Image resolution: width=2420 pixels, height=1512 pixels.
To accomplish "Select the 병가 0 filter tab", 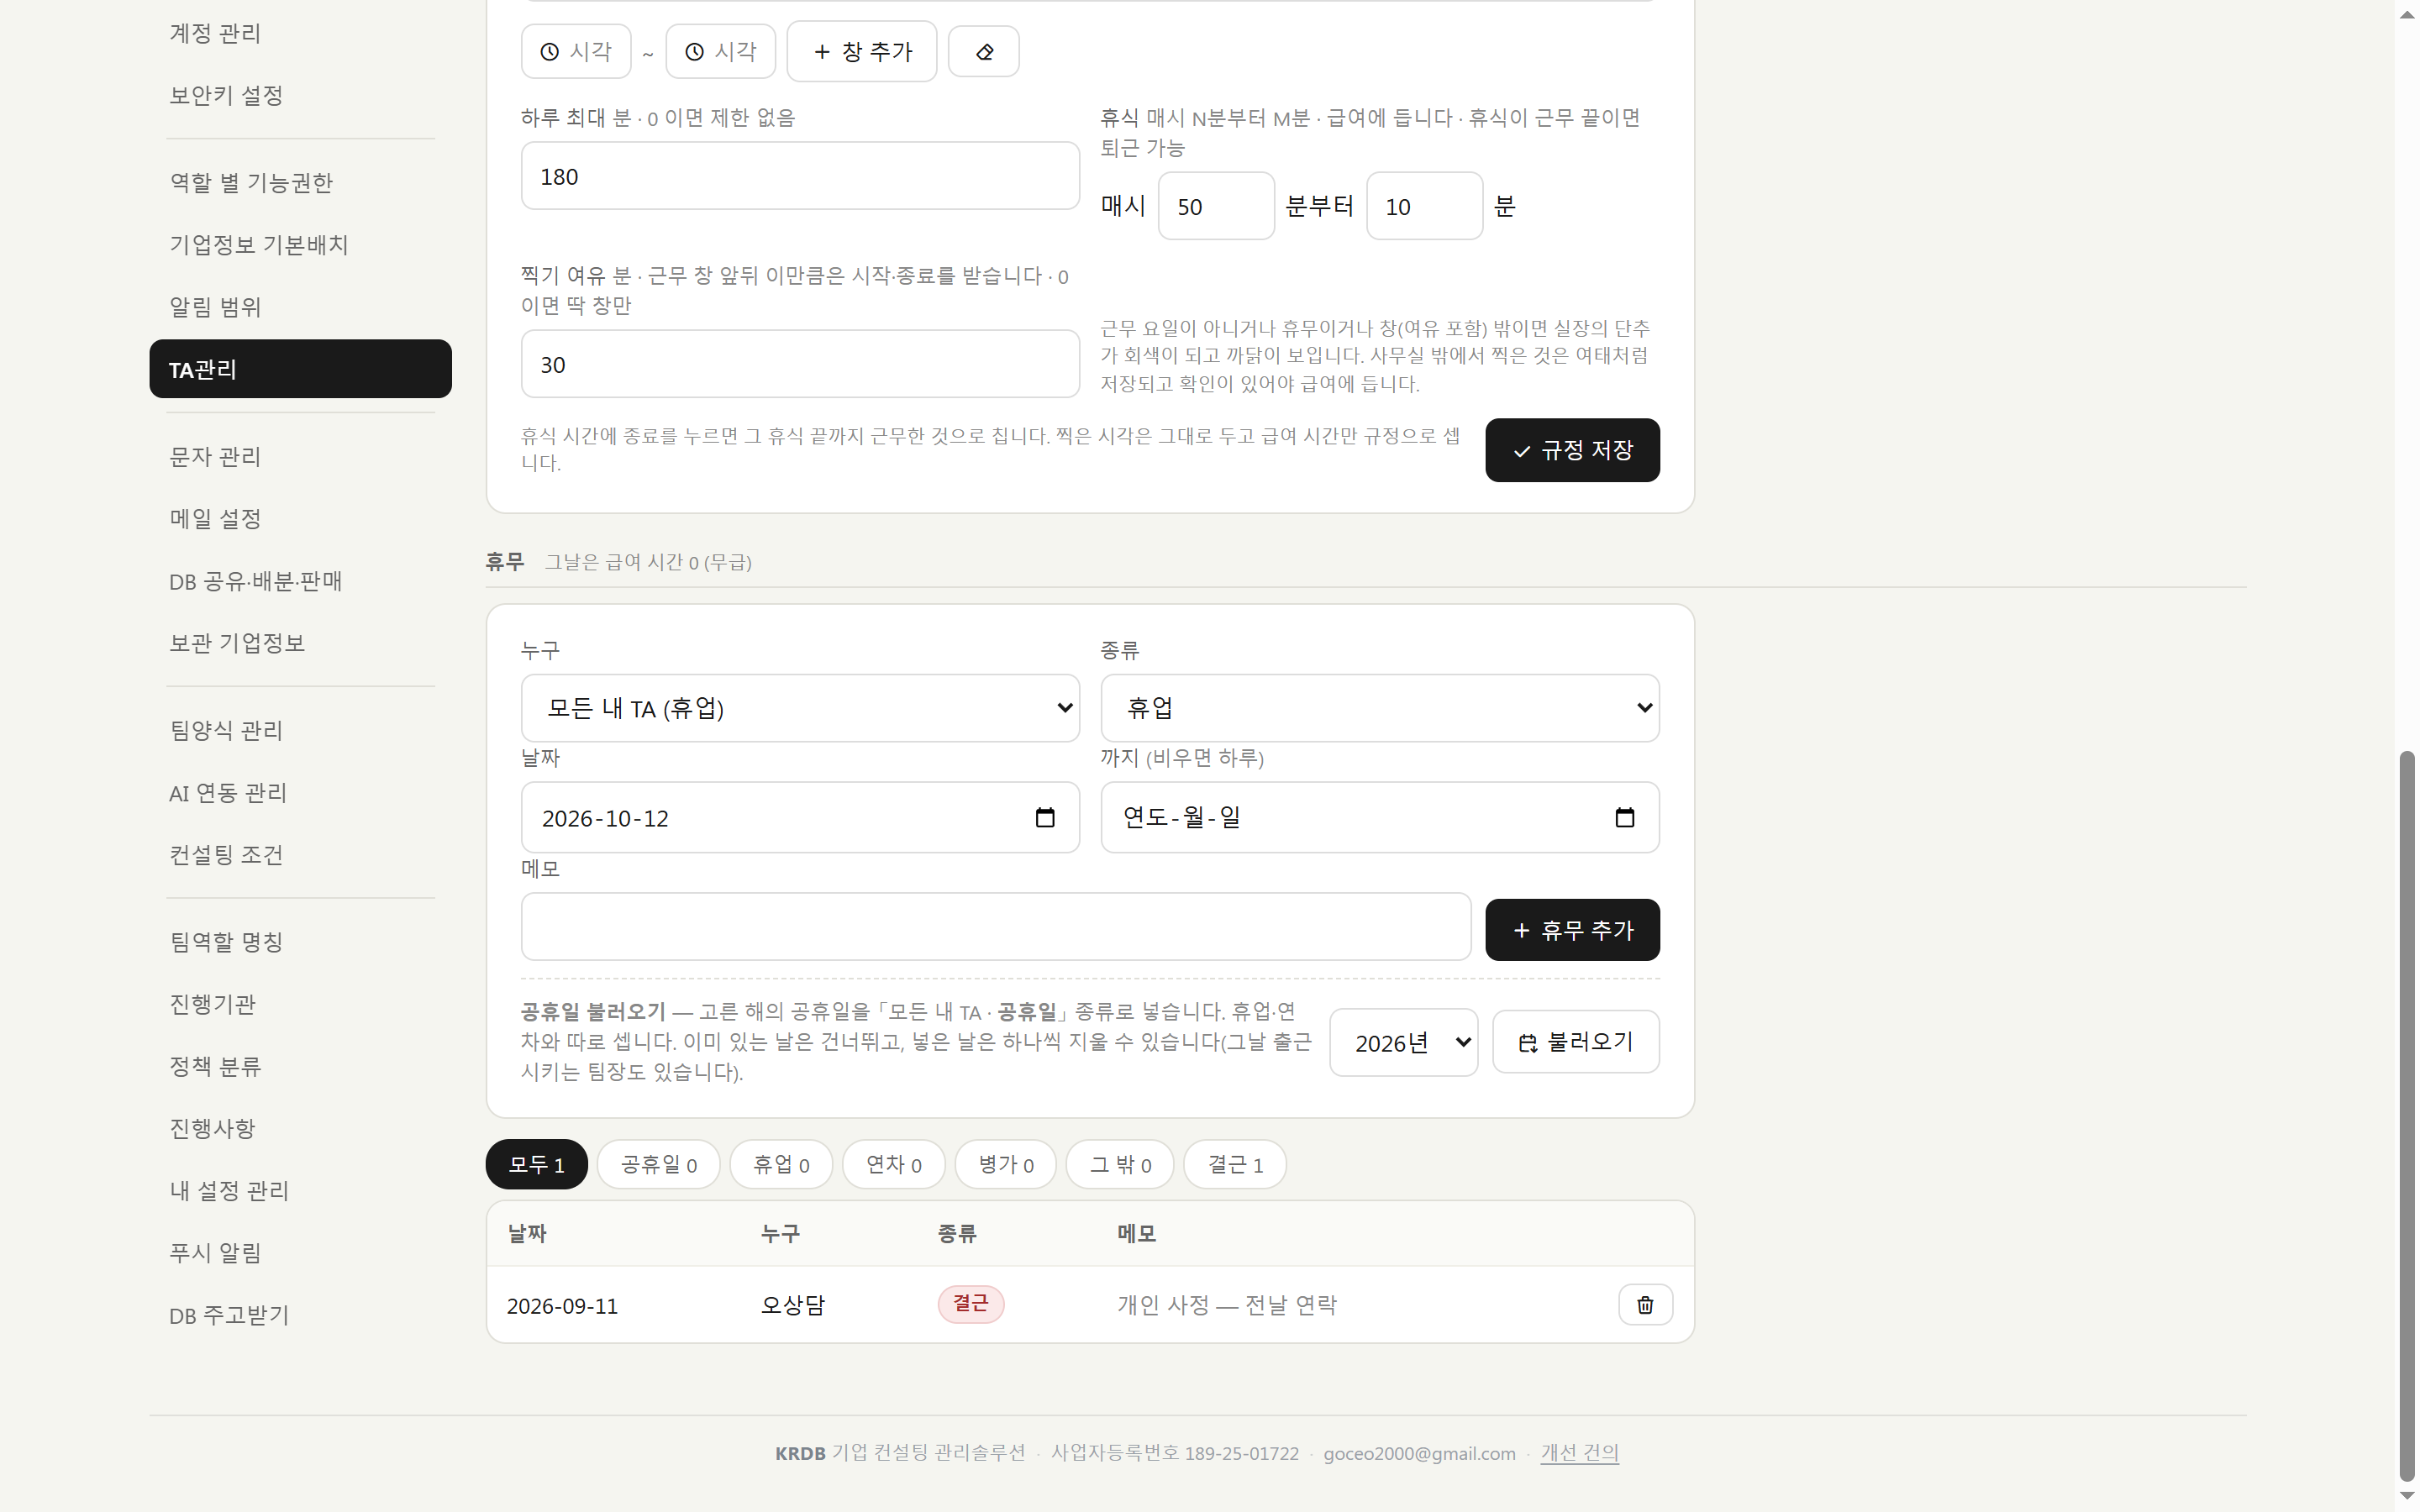I will click(x=1006, y=1164).
